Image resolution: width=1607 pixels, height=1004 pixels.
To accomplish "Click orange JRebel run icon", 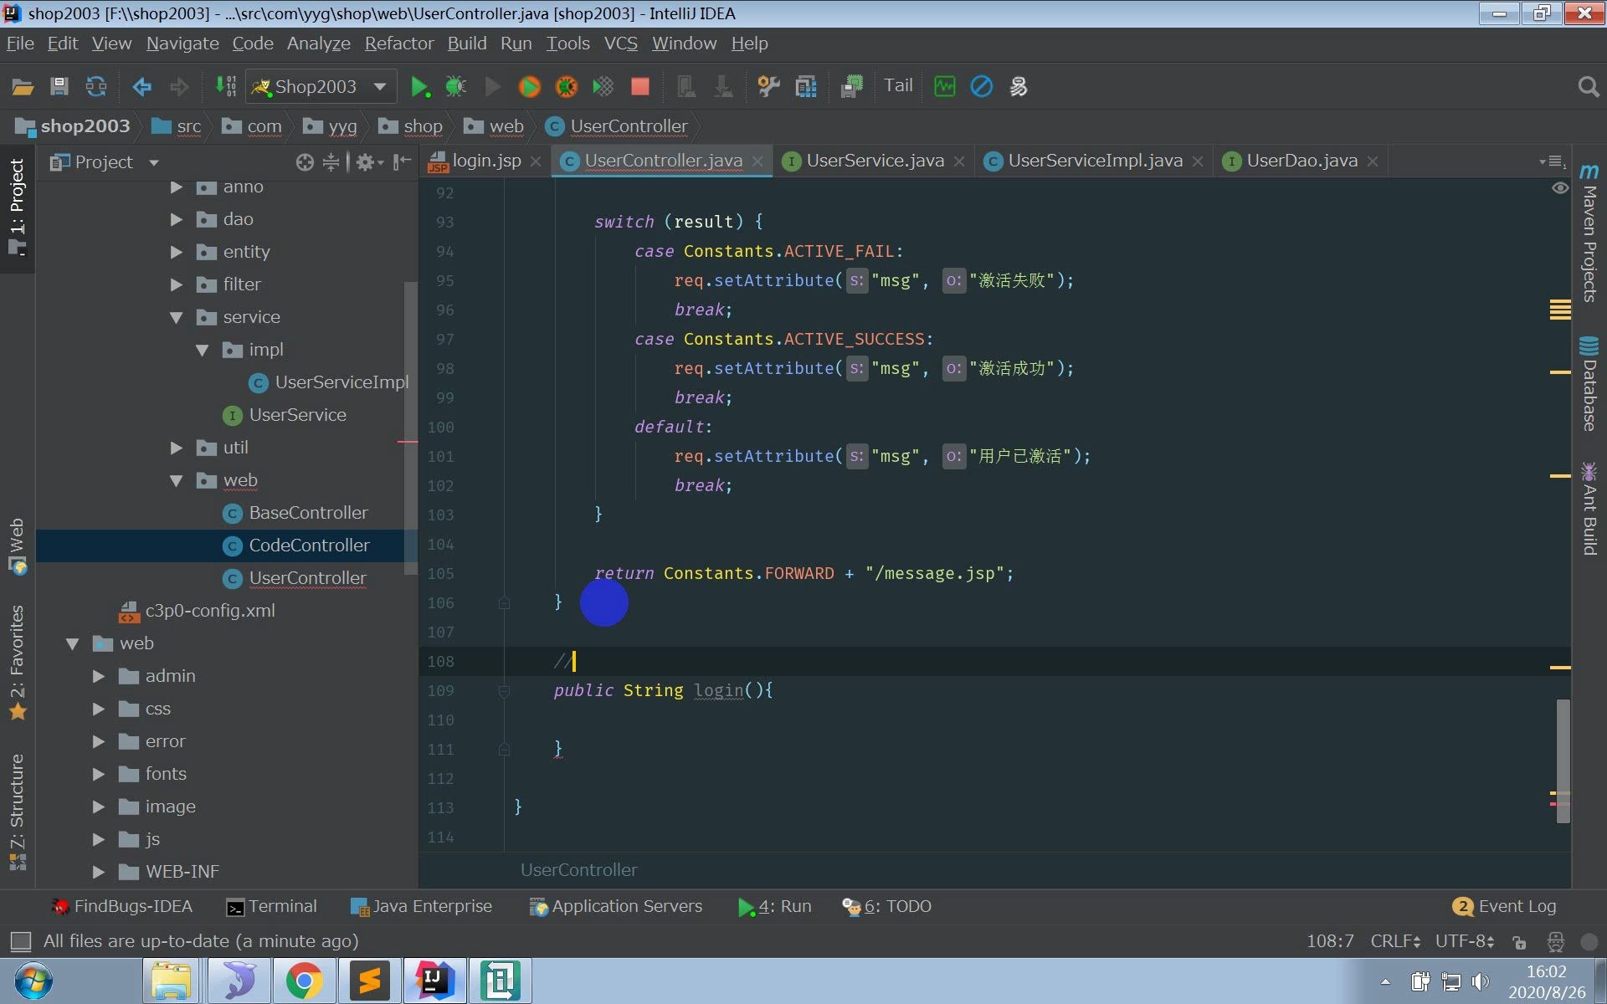I will (x=530, y=86).
